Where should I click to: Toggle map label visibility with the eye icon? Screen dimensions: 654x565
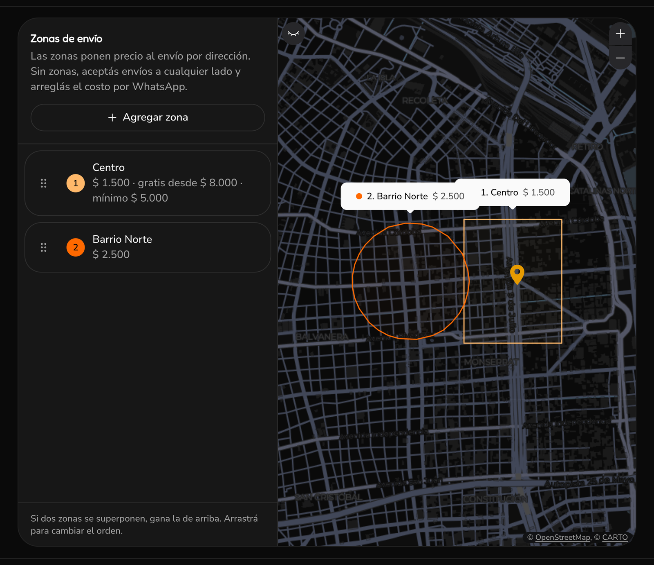click(x=293, y=33)
